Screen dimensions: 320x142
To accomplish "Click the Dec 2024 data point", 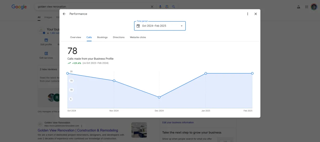I will 159,97.
